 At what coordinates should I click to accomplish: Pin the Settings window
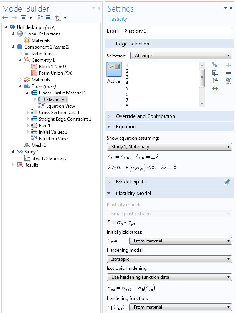click(x=231, y=8)
